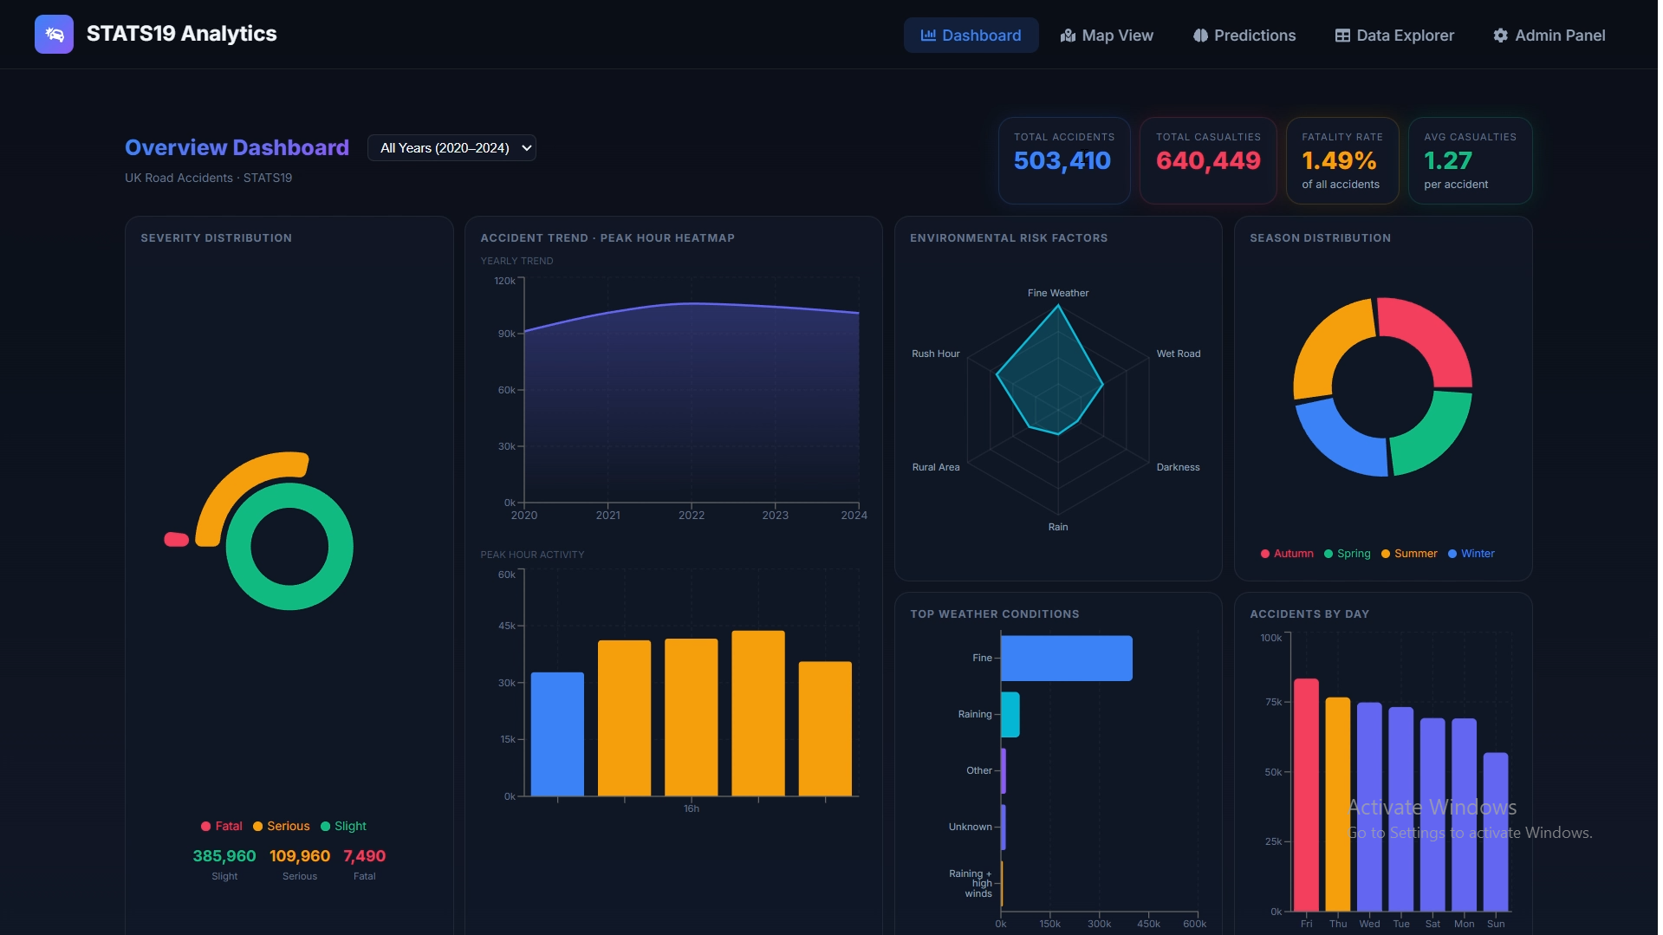Open Admin Panel tab
The image size is (1663, 935).
1549,36
